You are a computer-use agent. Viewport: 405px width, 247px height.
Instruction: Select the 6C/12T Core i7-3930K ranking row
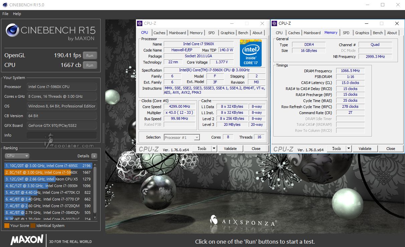48,186
